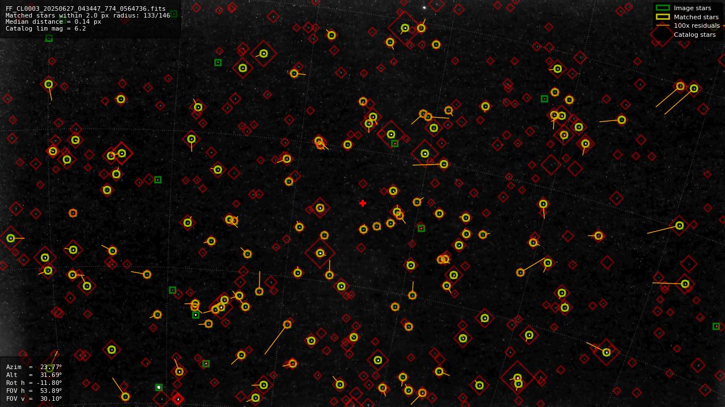Click the yellow Matched stars legend box
This screenshot has height=407, width=725.
pos(663,17)
